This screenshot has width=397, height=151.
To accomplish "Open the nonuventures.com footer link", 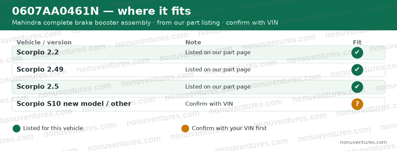I will [x=363, y=142].
